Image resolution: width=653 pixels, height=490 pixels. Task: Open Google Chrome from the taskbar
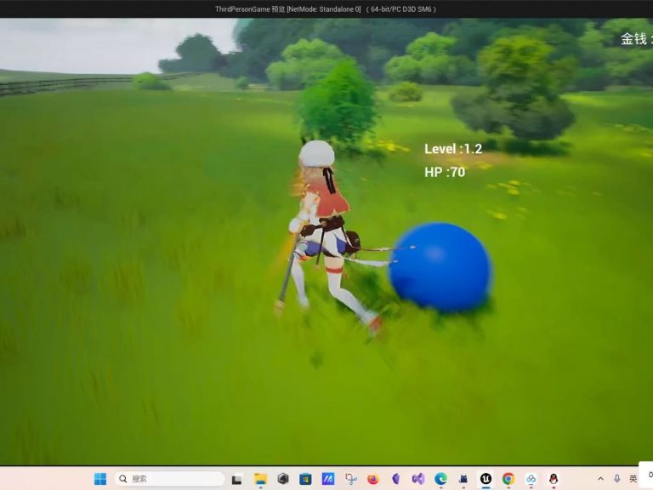(508, 479)
